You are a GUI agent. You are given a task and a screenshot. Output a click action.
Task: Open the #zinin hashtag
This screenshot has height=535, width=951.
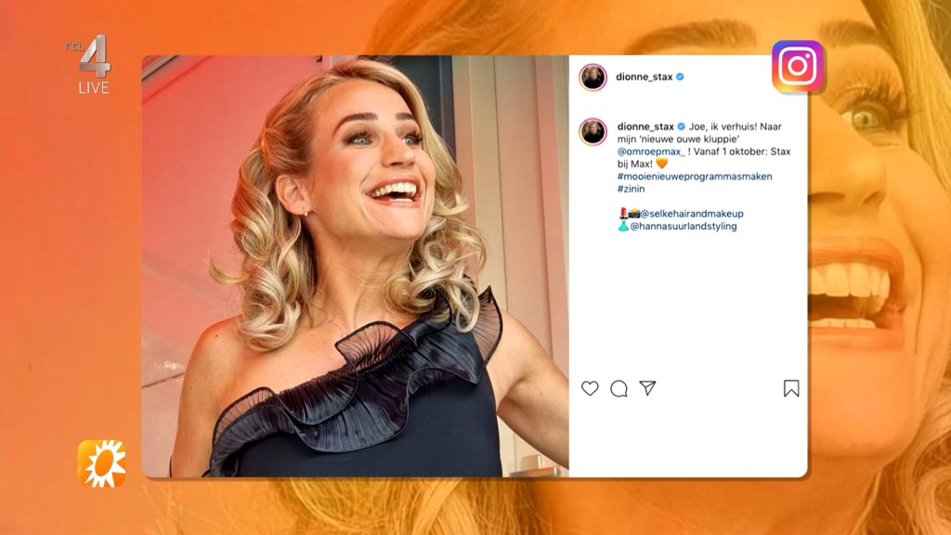(x=631, y=189)
